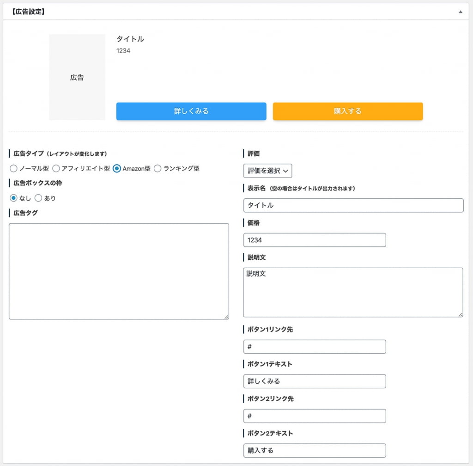Image resolution: width=473 pixels, height=466 pixels.
Task: Collapse the 広告設定 panel with the triangle arrow
Action: [461, 12]
